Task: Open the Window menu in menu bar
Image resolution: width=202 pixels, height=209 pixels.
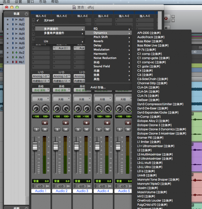Action: pyautogui.click(x=30, y=2)
